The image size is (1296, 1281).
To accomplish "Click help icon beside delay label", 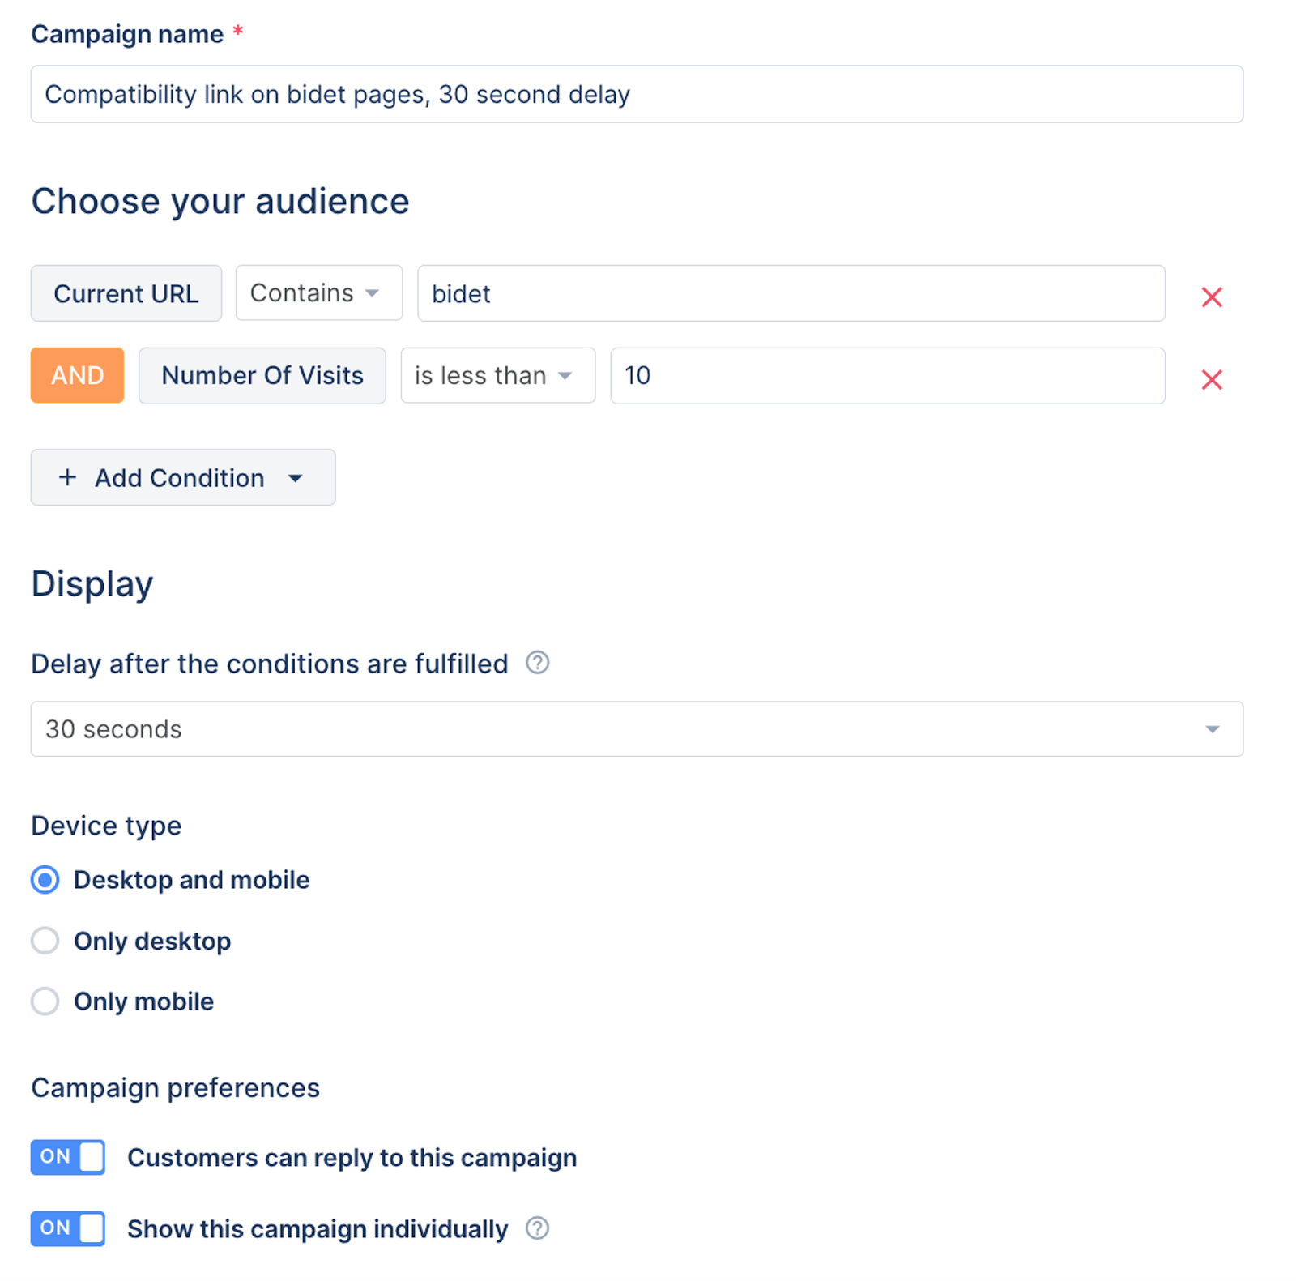I will tap(537, 663).
